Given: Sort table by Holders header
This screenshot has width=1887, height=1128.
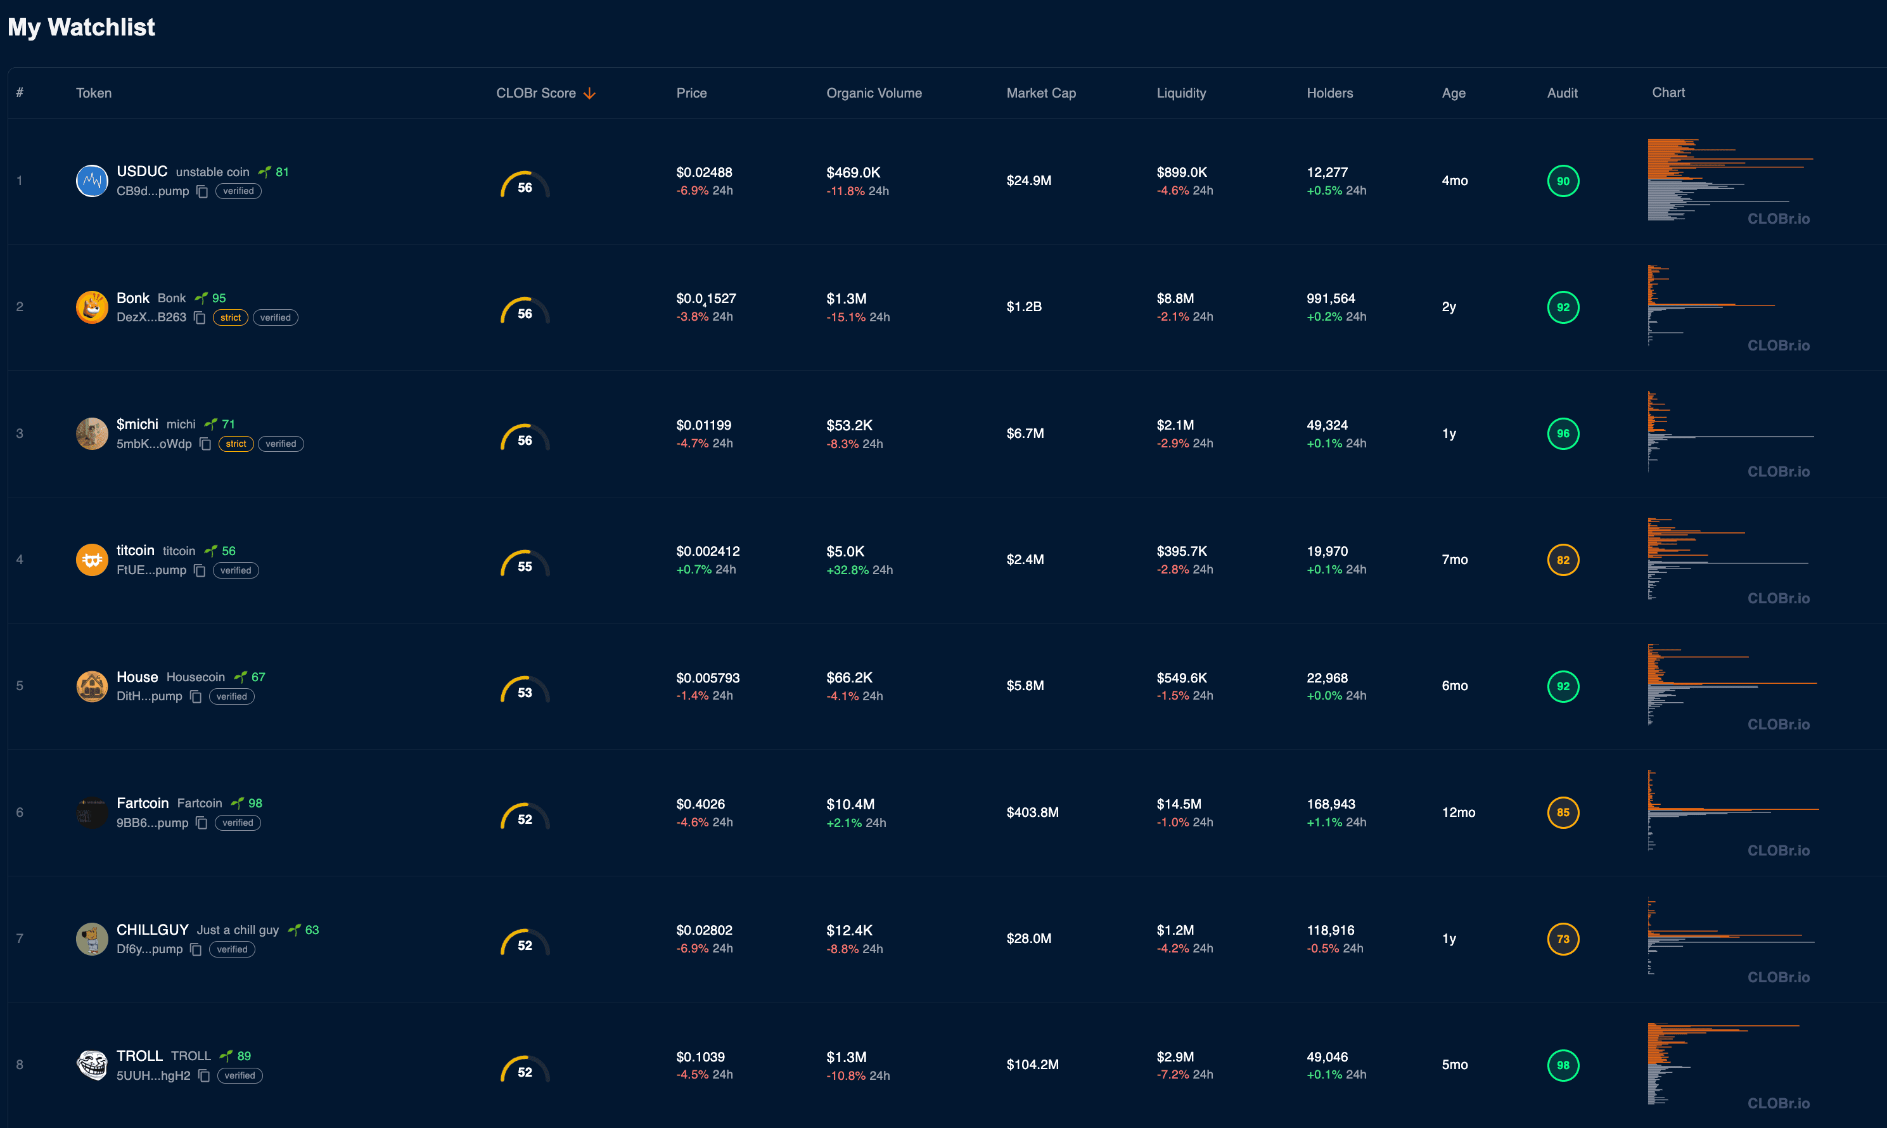Looking at the screenshot, I should [1329, 93].
